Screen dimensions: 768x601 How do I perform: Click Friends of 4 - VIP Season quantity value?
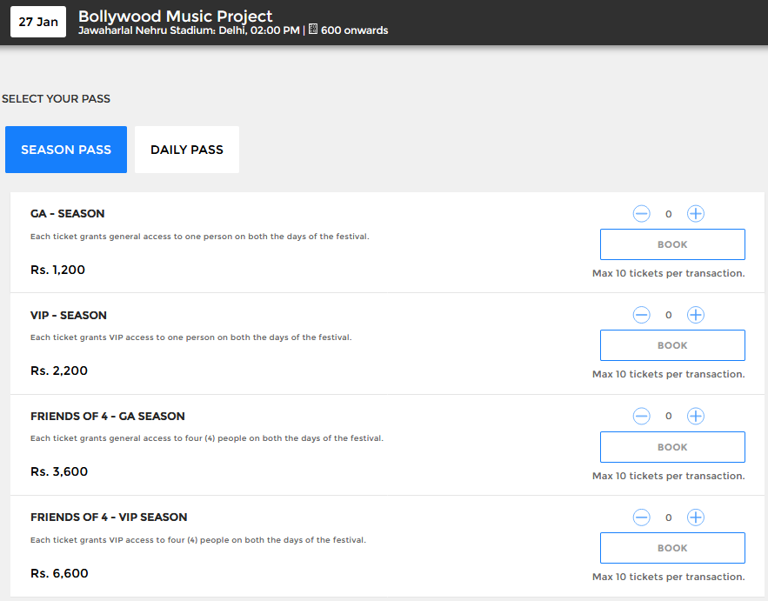[x=669, y=518]
